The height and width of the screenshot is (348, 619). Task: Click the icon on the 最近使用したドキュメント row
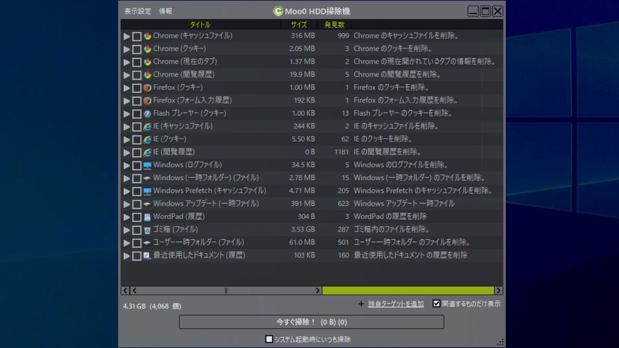click(147, 255)
